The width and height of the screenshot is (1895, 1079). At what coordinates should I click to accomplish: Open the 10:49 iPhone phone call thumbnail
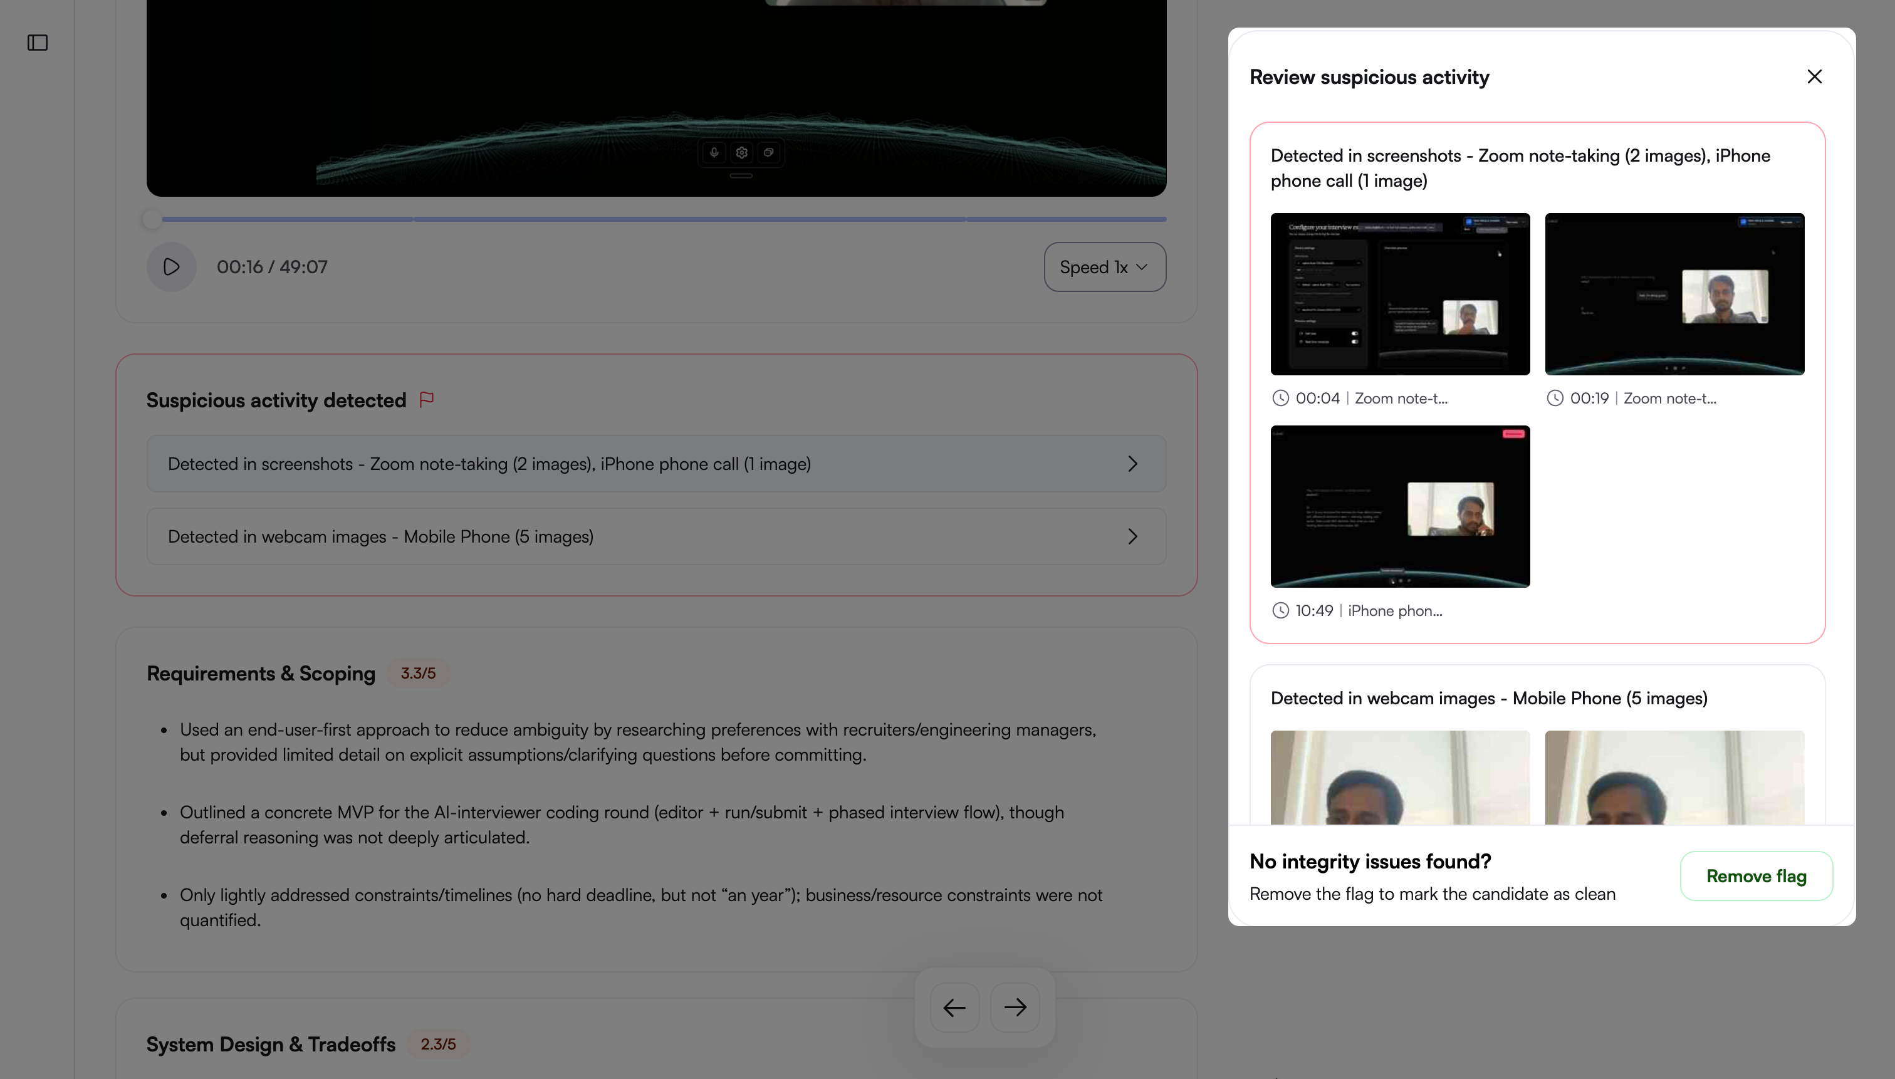point(1400,506)
